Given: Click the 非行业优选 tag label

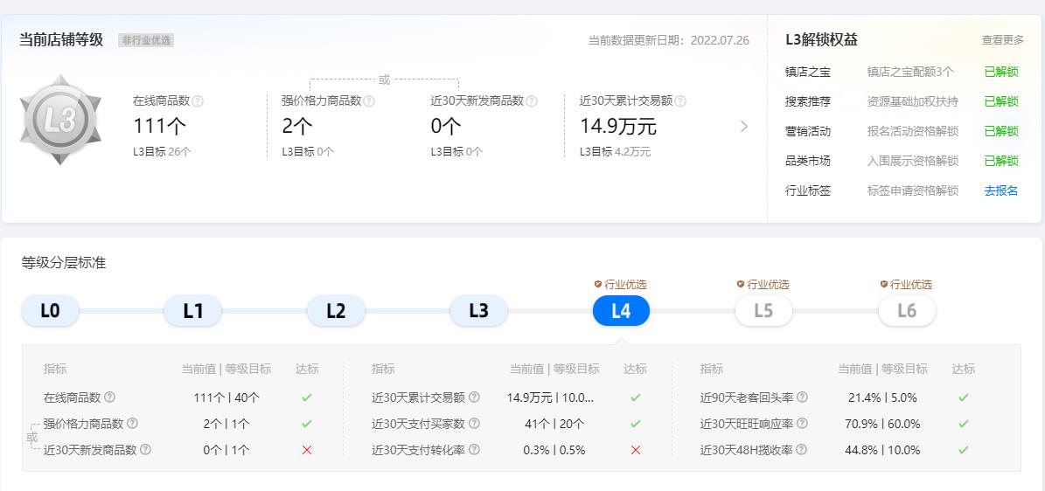Looking at the screenshot, I should point(146,40).
